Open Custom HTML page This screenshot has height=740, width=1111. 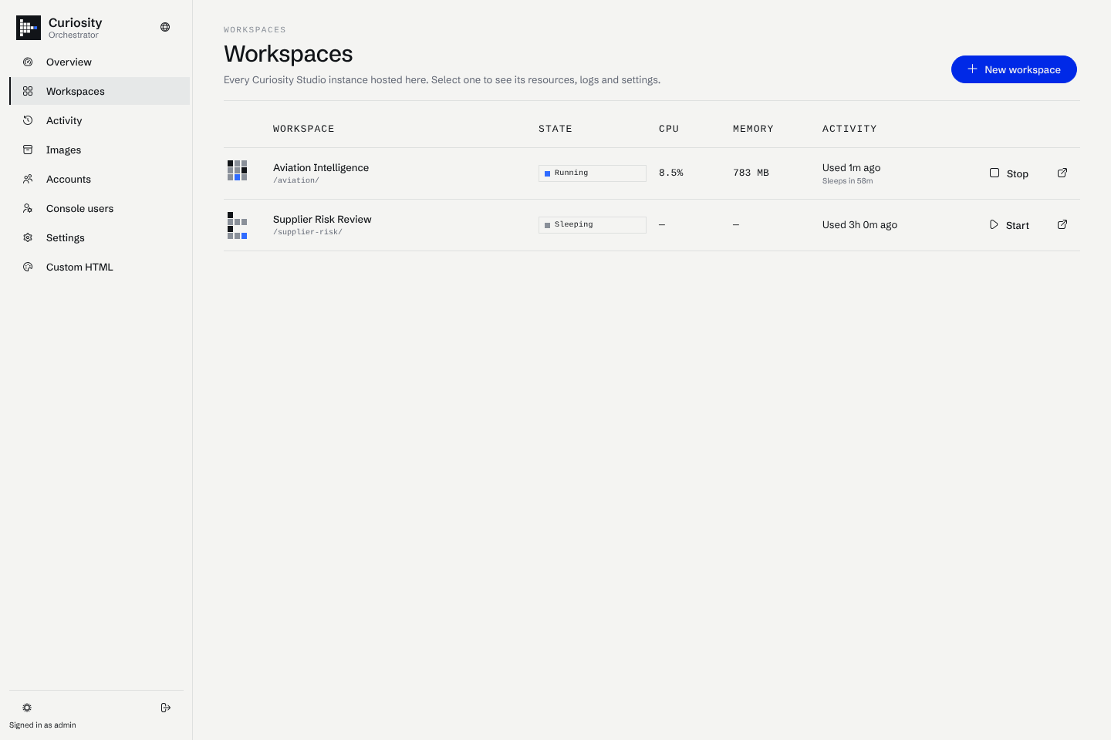(100, 267)
